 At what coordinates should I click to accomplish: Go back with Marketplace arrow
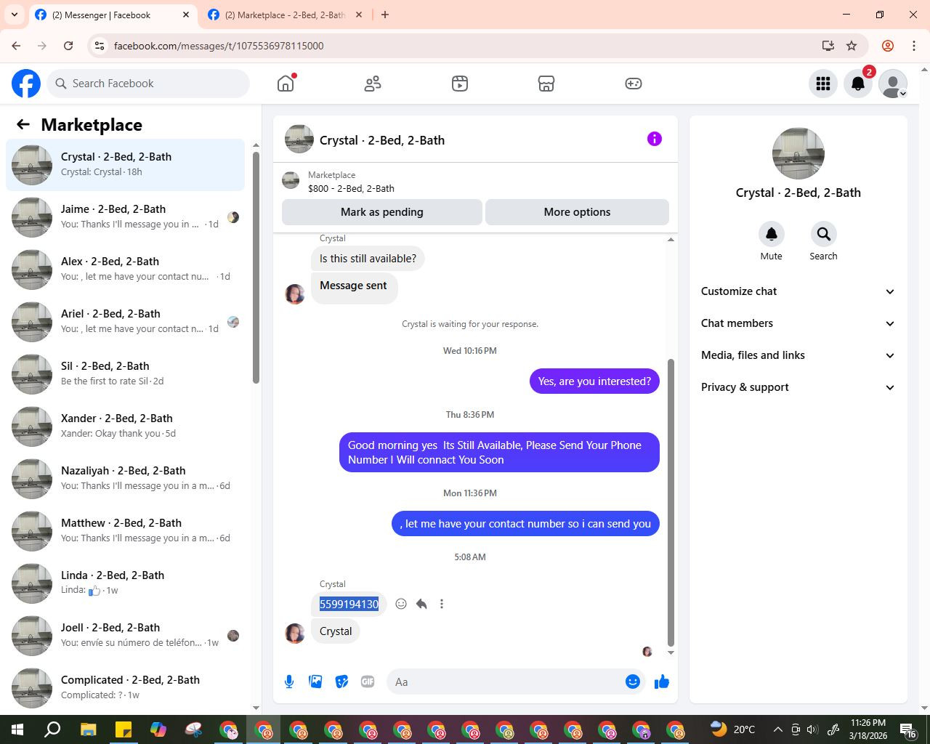pyautogui.click(x=23, y=124)
